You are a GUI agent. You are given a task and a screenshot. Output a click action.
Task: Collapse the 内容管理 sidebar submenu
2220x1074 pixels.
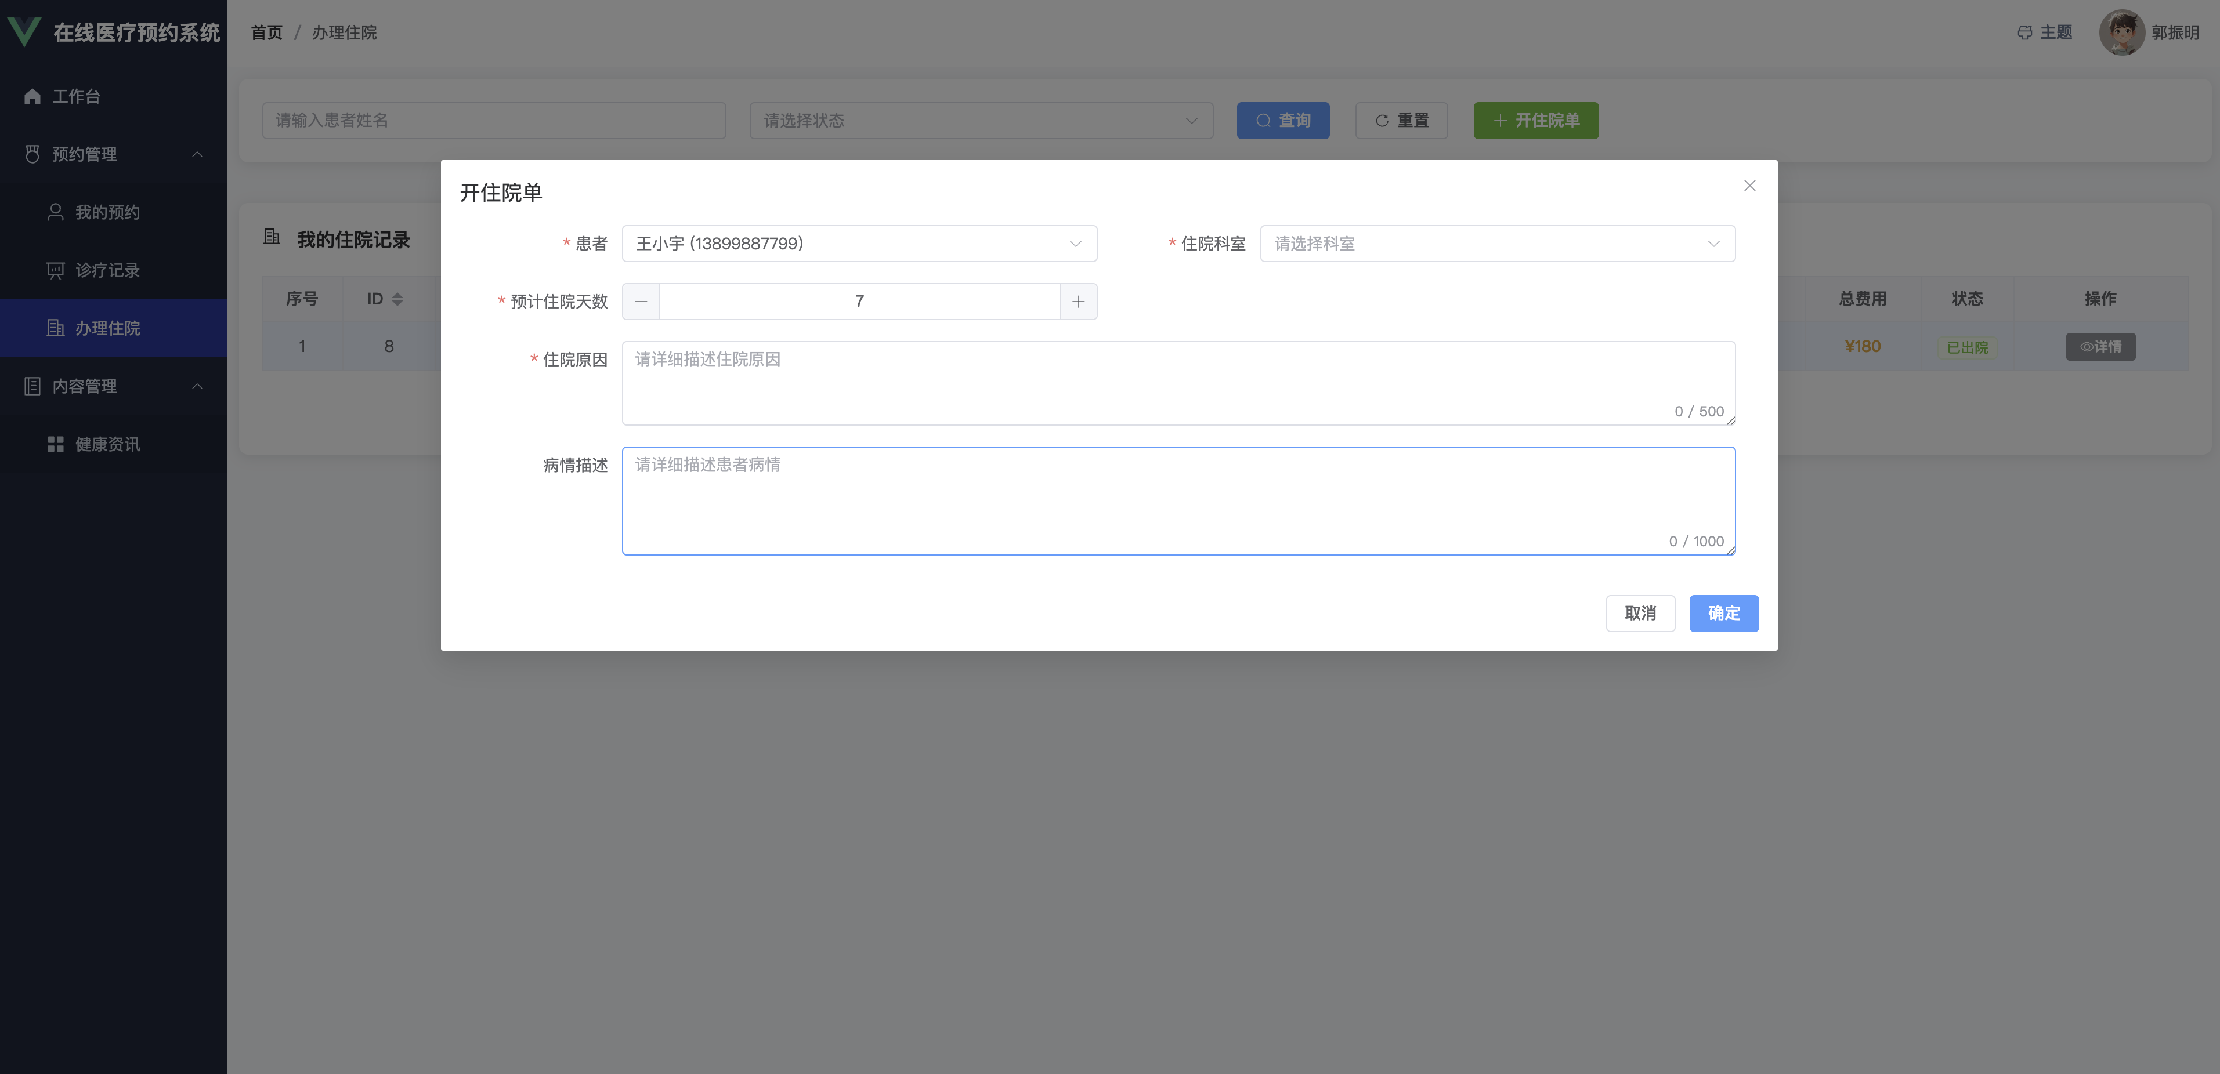click(x=197, y=386)
